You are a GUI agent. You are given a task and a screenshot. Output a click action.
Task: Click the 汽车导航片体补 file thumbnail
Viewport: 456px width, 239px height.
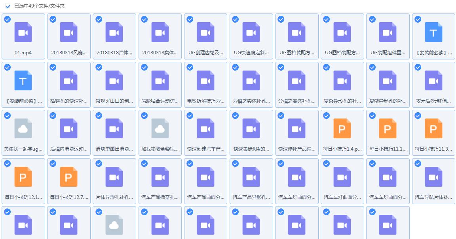(433, 177)
